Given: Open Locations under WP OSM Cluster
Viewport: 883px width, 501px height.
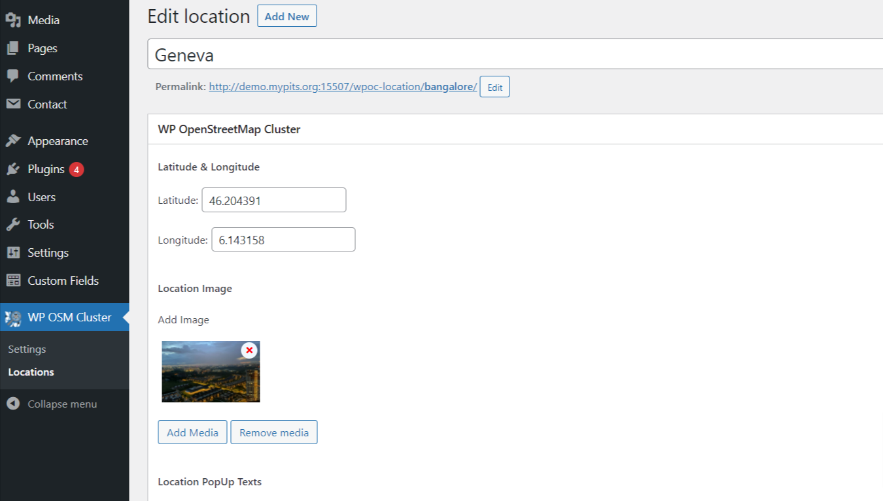Looking at the screenshot, I should [30, 372].
